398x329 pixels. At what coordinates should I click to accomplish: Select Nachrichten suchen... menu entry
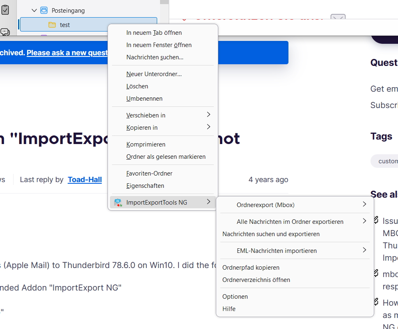[x=163, y=57]
